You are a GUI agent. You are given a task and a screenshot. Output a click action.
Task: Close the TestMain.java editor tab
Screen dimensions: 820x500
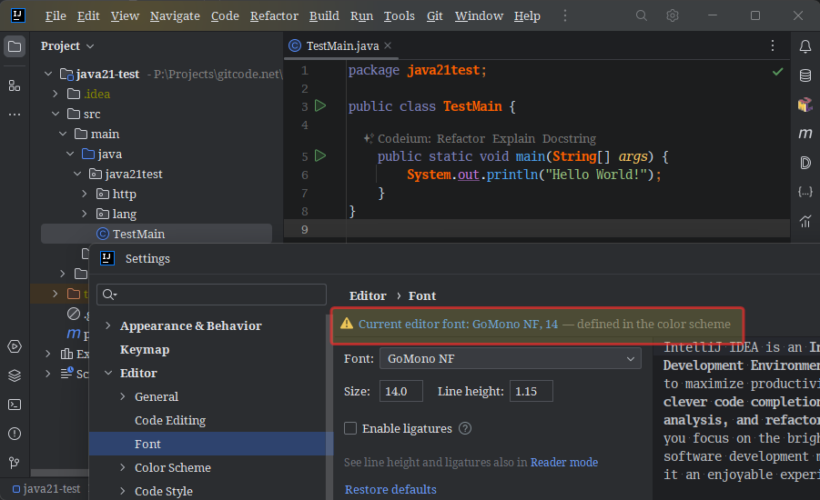tap(388, 45)
